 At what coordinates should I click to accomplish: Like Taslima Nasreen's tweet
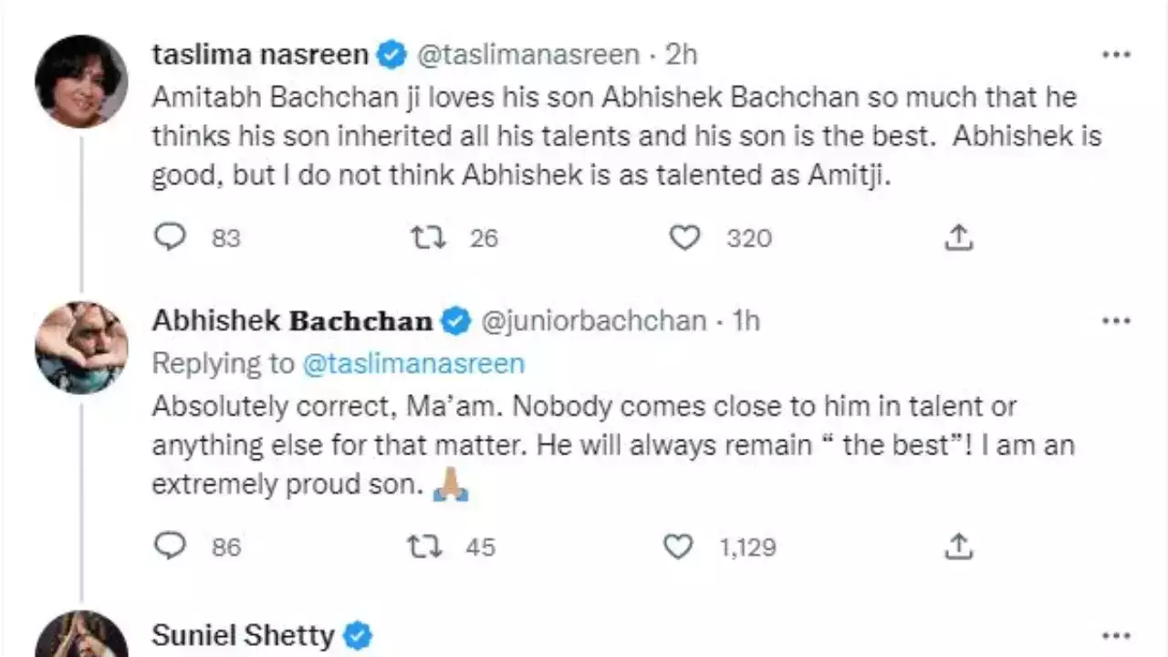684,237
